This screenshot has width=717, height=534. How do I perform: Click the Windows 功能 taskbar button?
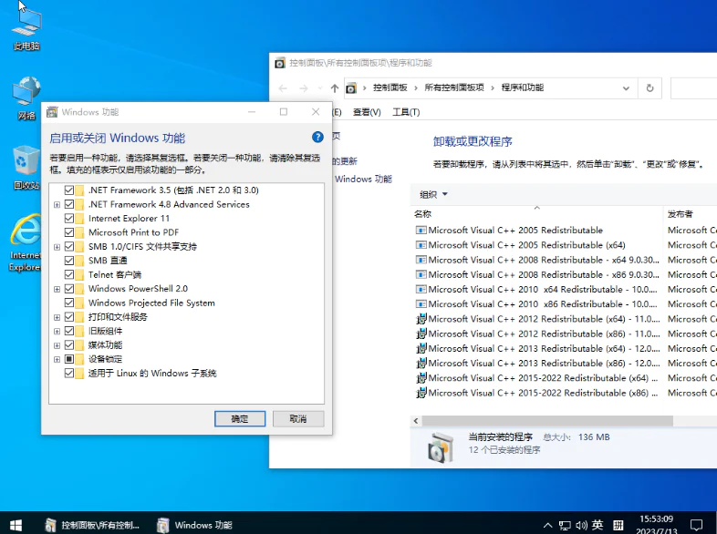[195, 525]
